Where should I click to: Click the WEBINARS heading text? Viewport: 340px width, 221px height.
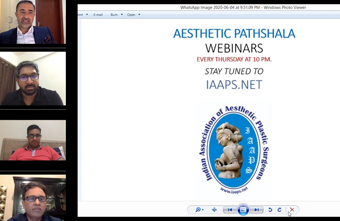coord(234,48)
